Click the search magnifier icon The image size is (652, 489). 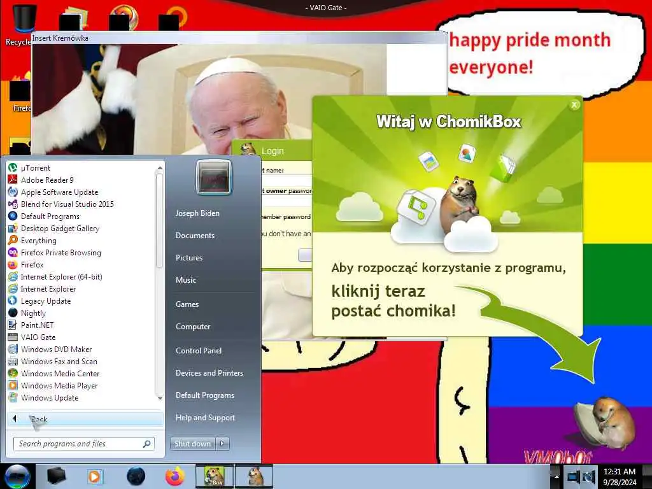pos(147,444)
